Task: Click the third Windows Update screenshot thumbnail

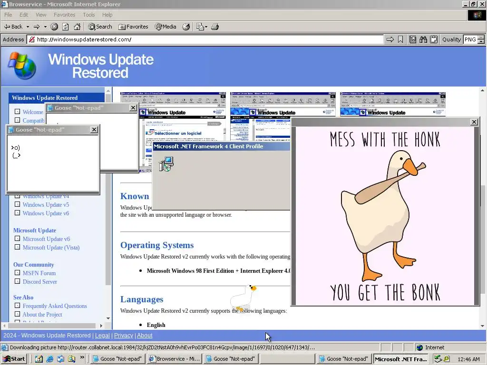Action: click(x=392, y=104)
